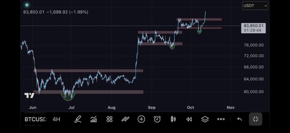Image resolution: width=290 pixels, height=133 pixels.
Task: Click the Nov time axis label
Action: click(x=231, y=108)
